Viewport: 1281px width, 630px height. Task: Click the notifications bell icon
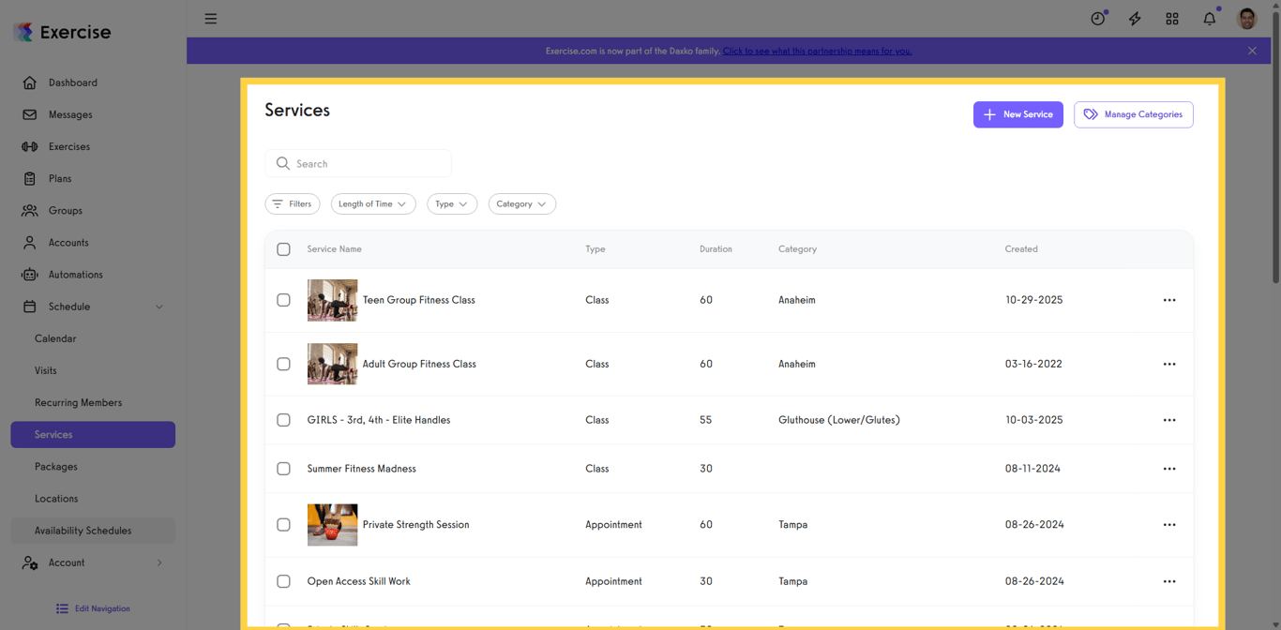coord(1209,18)
